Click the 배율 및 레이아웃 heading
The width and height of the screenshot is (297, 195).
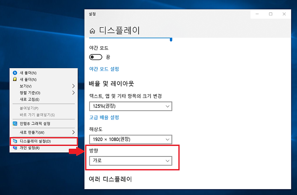(111, 83)
